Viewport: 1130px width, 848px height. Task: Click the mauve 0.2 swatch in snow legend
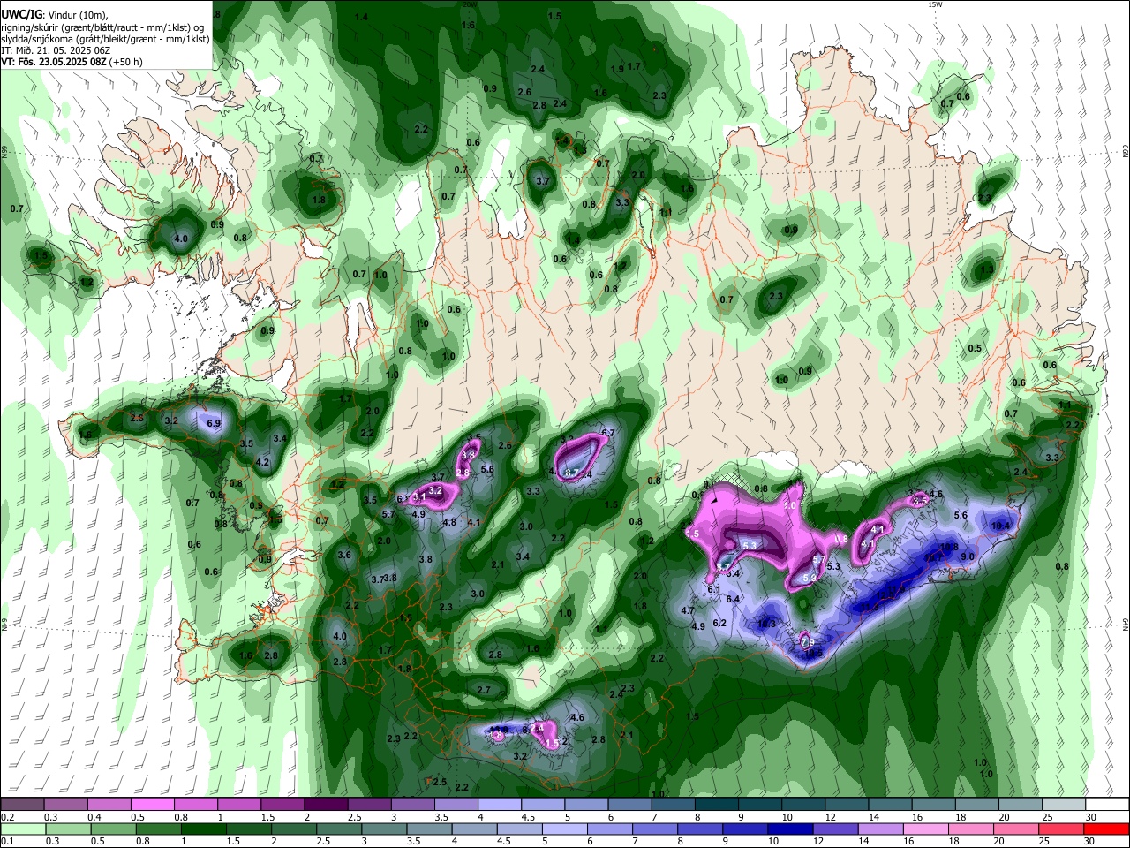click(22, 805)
